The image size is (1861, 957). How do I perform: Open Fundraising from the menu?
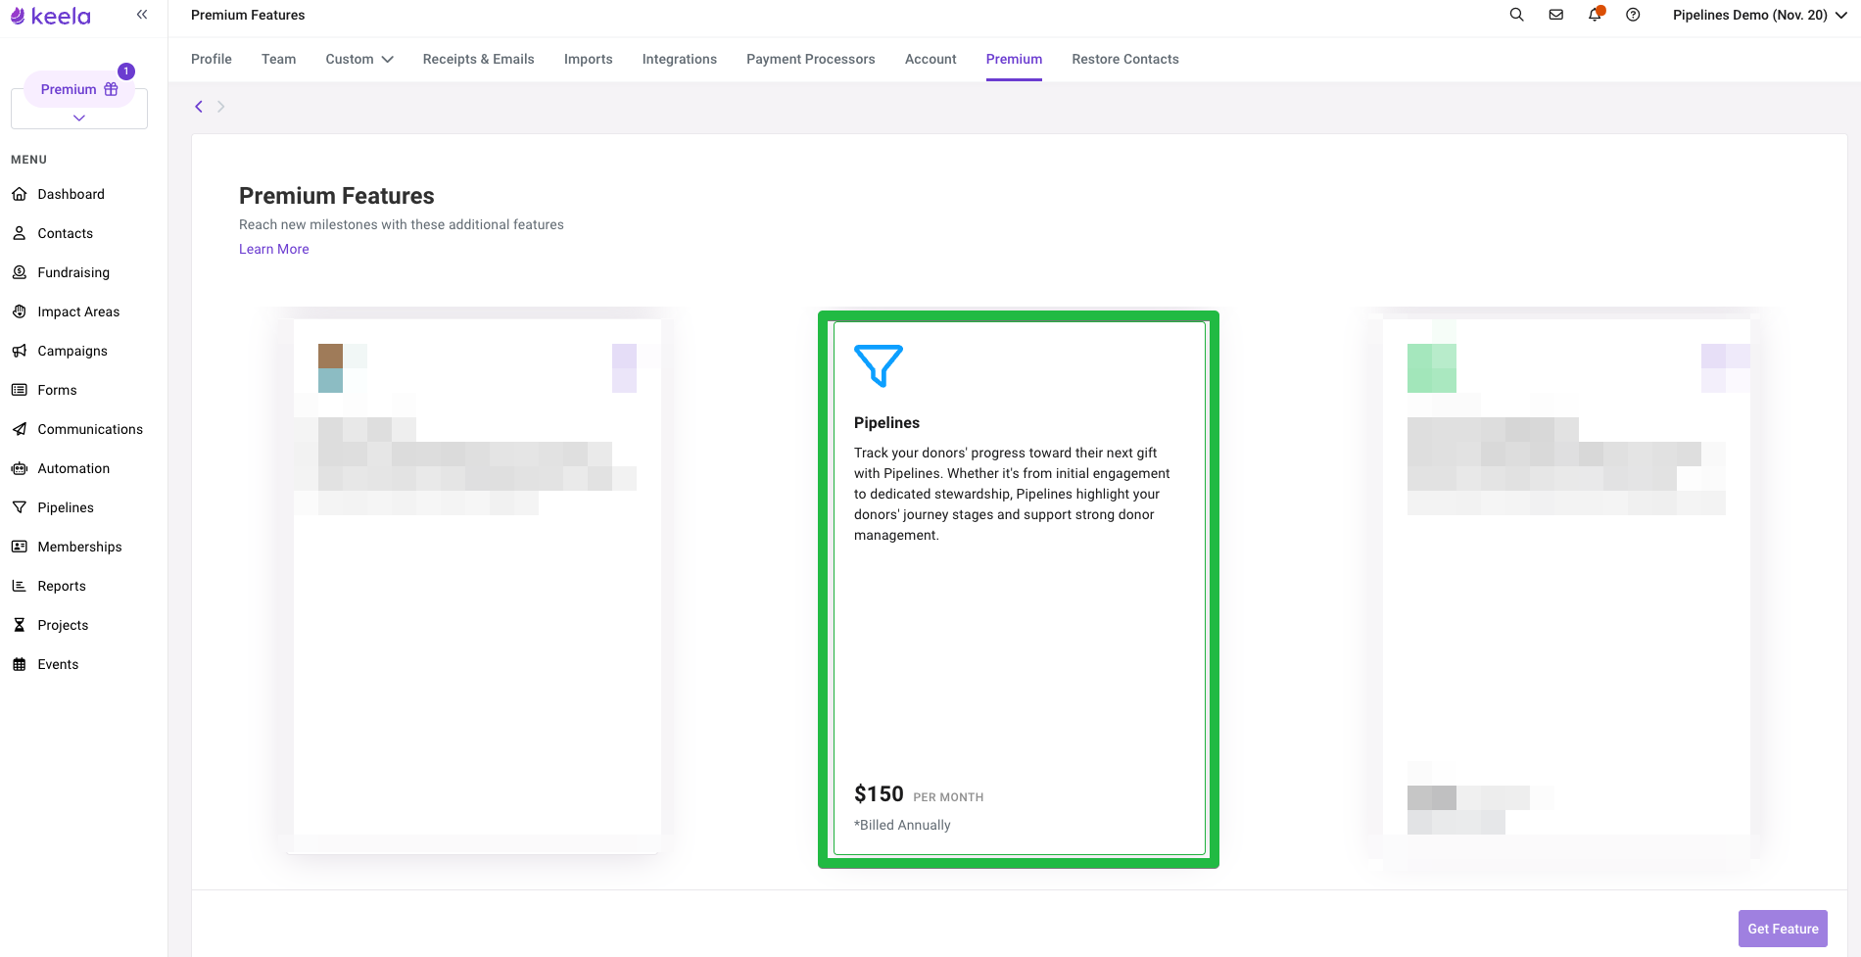[73, 272]
